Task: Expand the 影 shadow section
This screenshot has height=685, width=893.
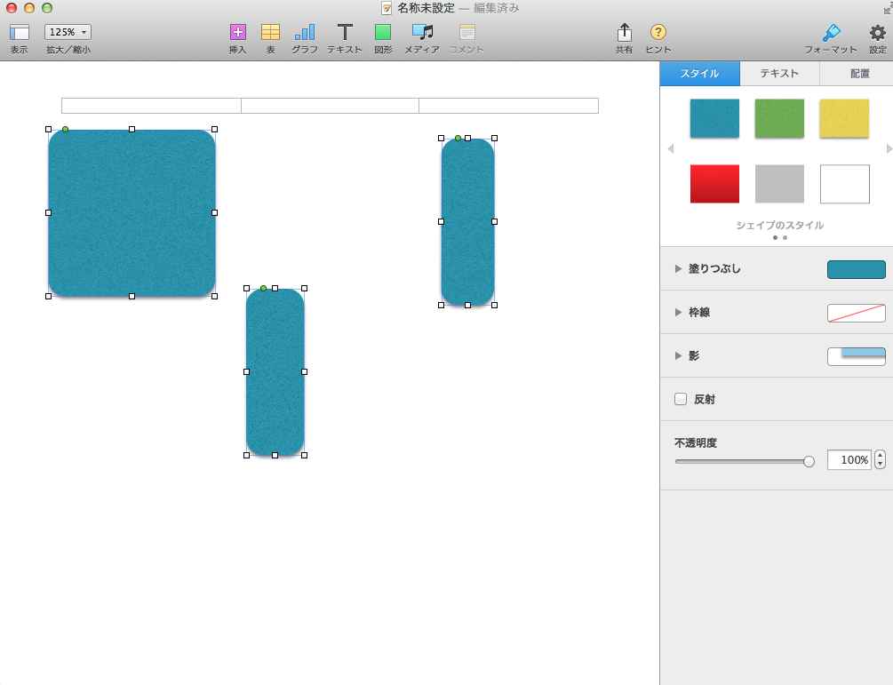Action: (678, 356)
